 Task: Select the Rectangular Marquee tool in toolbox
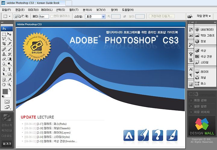[4, 34]
